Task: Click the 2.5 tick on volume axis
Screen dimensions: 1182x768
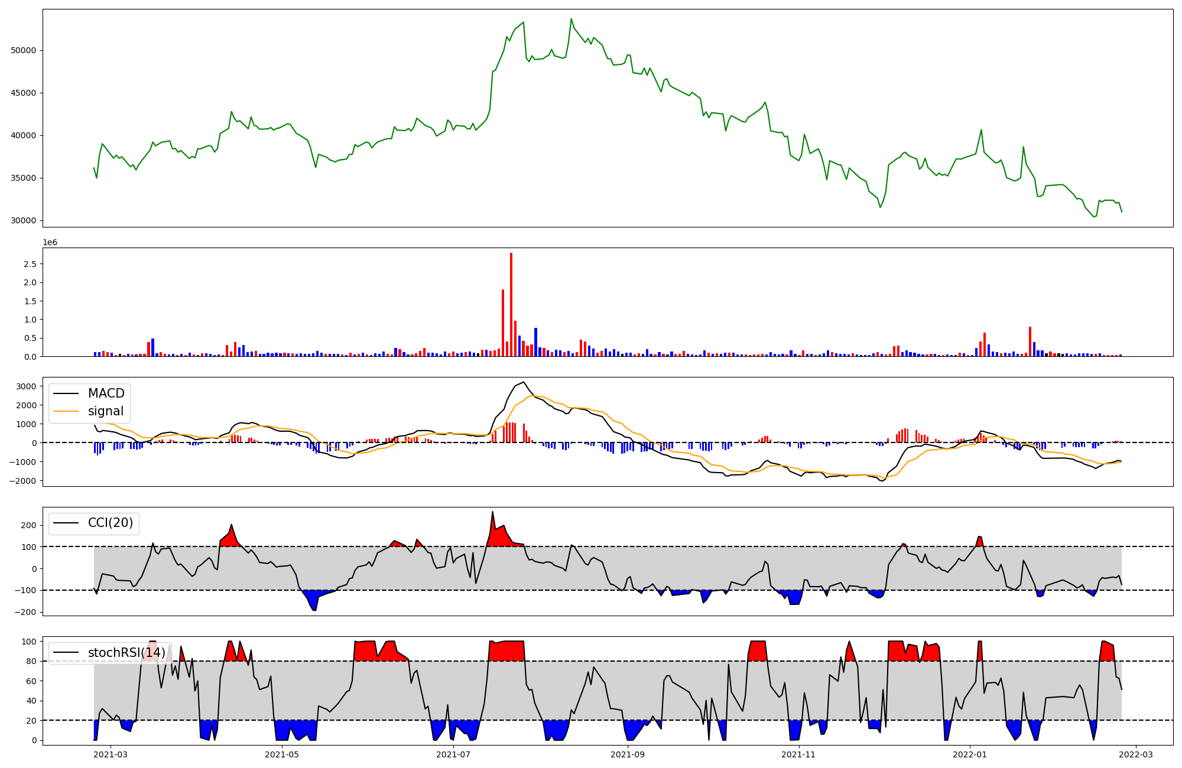Action: point(30,264)
